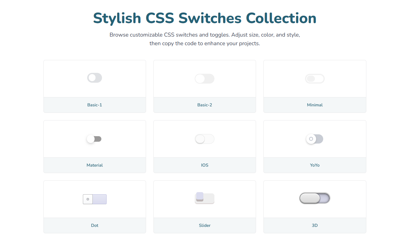
Task: Enable the YoYo switch
Action: click(315, 139)
